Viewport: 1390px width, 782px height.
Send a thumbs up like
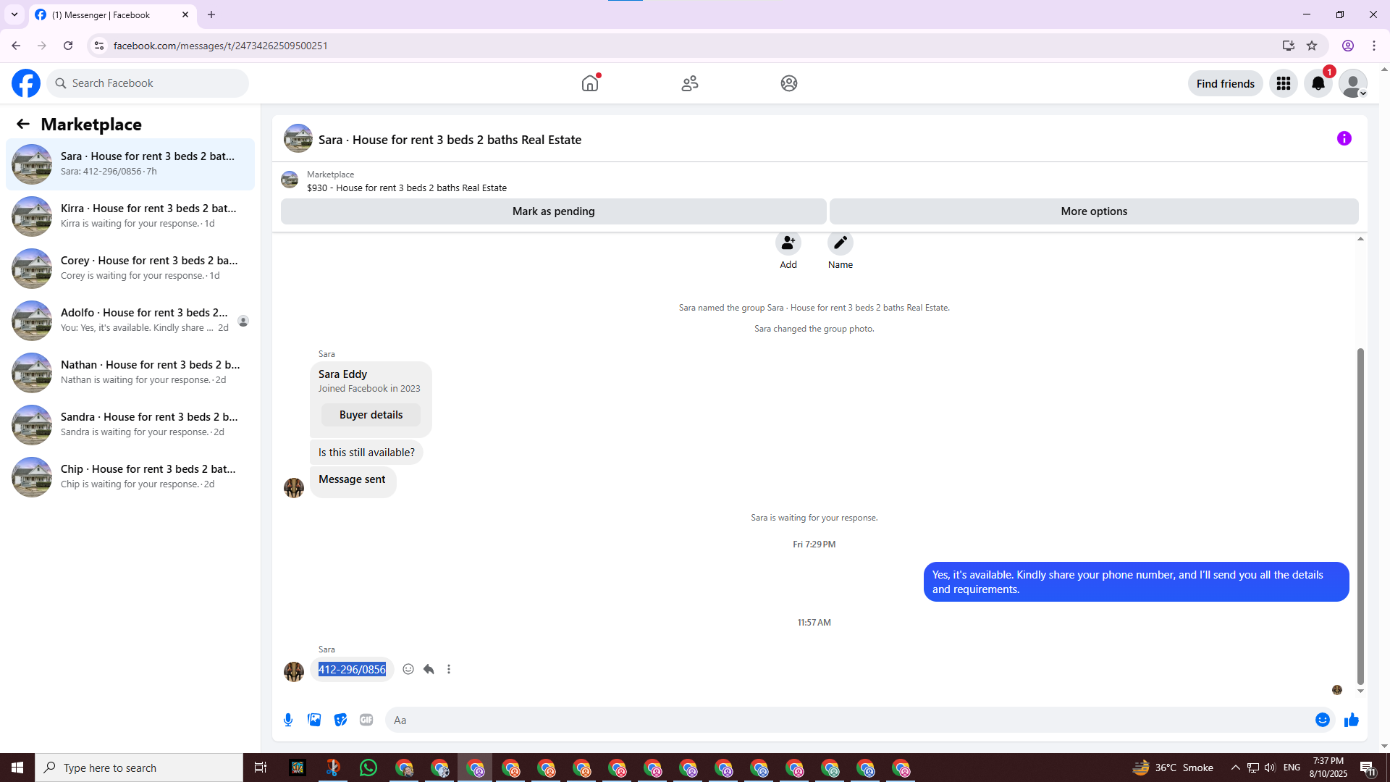(x=1351, y=720)
